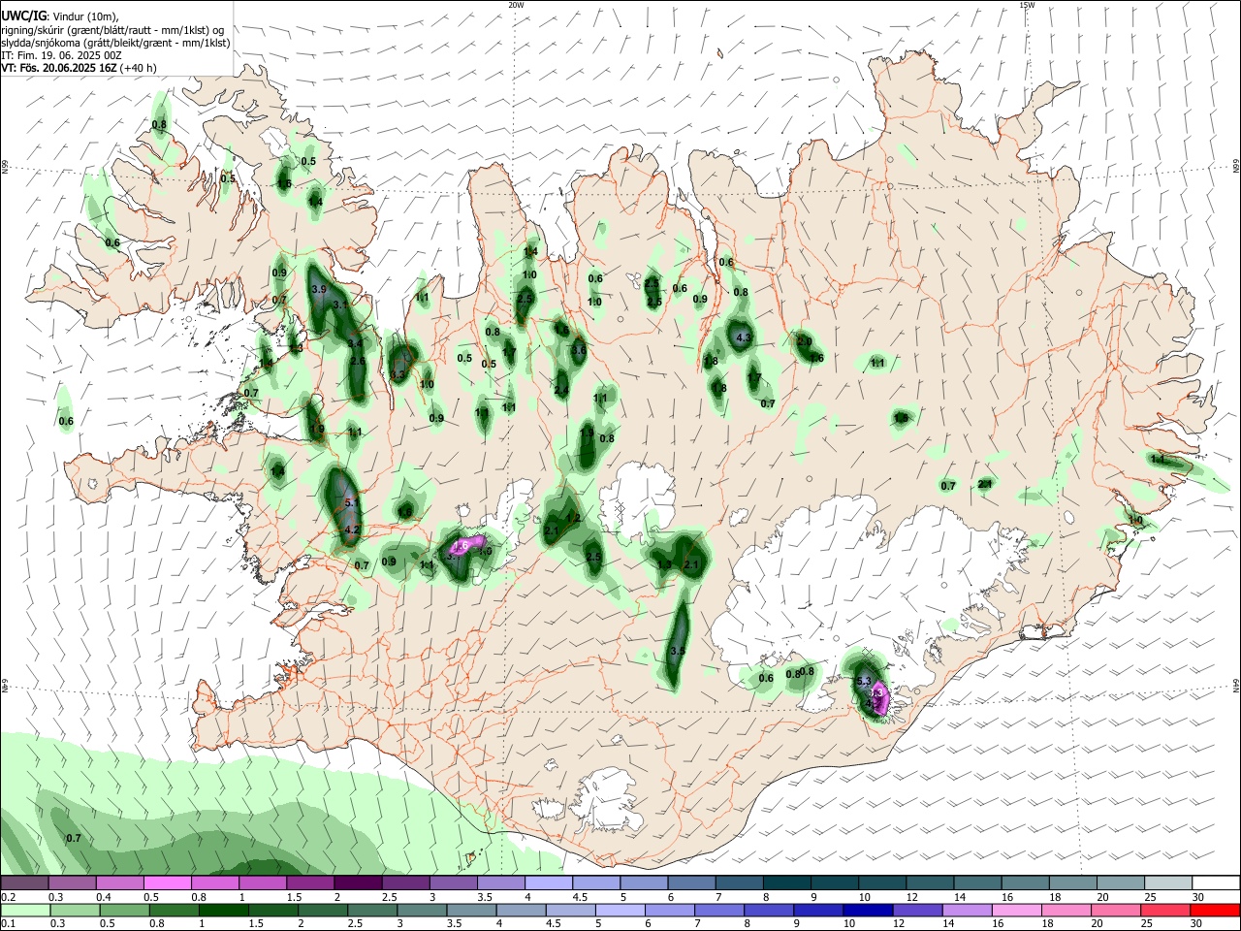
Task: Click the 'UWC/IG: Vindur (10m)' title text
Action: pos(60,16)
